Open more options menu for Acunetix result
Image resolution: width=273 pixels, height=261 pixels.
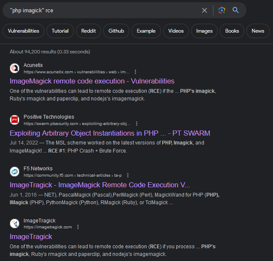coord(136,72)
